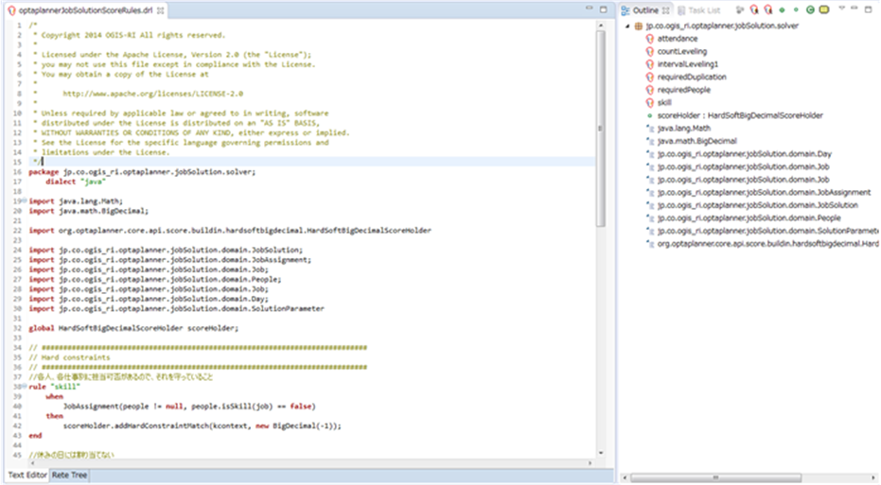Click the import icon beside java.lang.Math
This screenshot has height=485, width=881.
click(650, 129)
